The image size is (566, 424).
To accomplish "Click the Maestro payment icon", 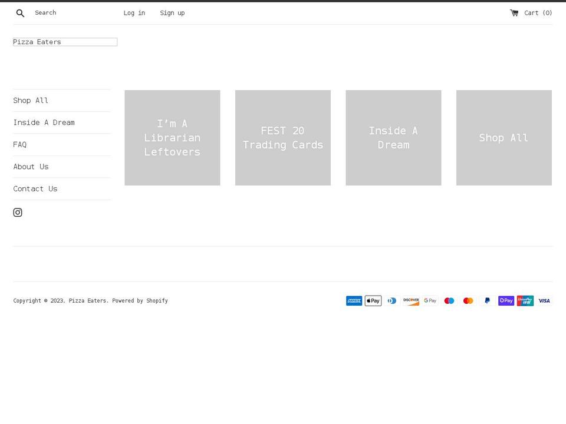I will (x=449, y=301).
